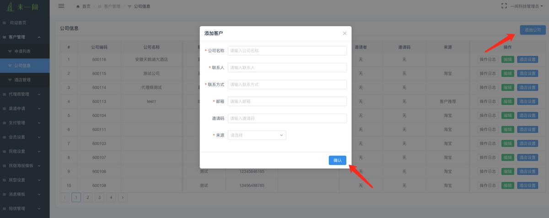Image resolution: width=549 pixels, height=218 pixels.
Task: Close the 添加客户 dialog with X
Action: pyautogui.click(x=344, y=33)
